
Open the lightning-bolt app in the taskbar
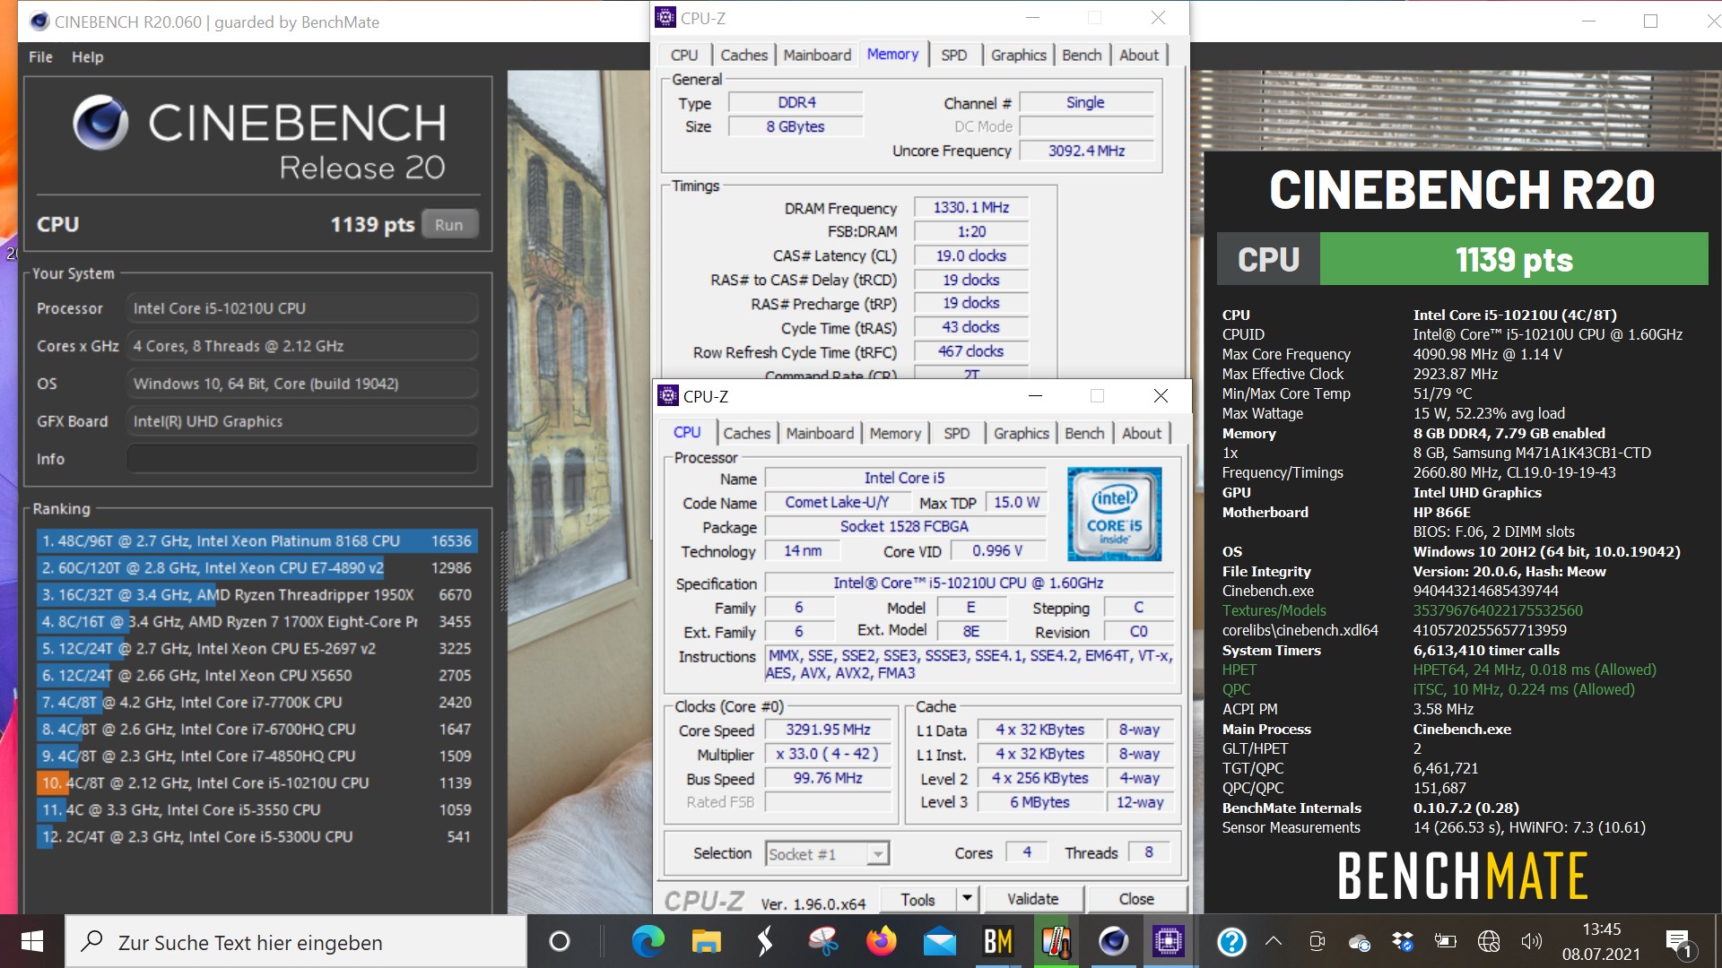tap(765, 941)
